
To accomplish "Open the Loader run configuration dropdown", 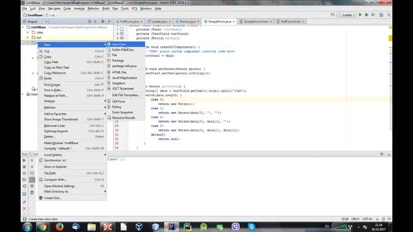I will click(x=347, y=15).
